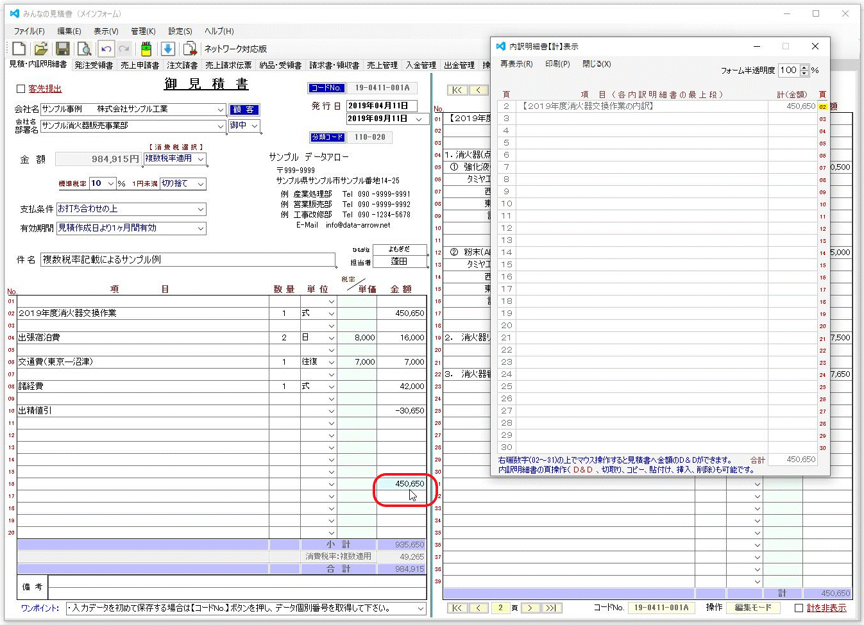The width and height of the screenshot is (864, 625).
Task: Save using the floppy disk icon
Action: click(62, 49)
